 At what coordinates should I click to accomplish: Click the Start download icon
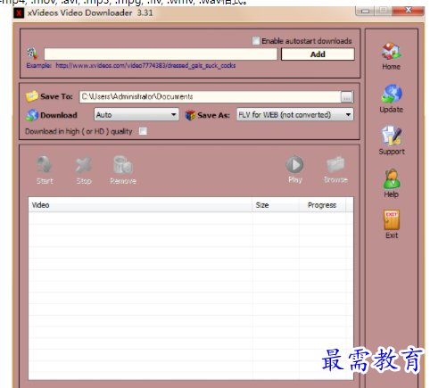pos(45,164)
